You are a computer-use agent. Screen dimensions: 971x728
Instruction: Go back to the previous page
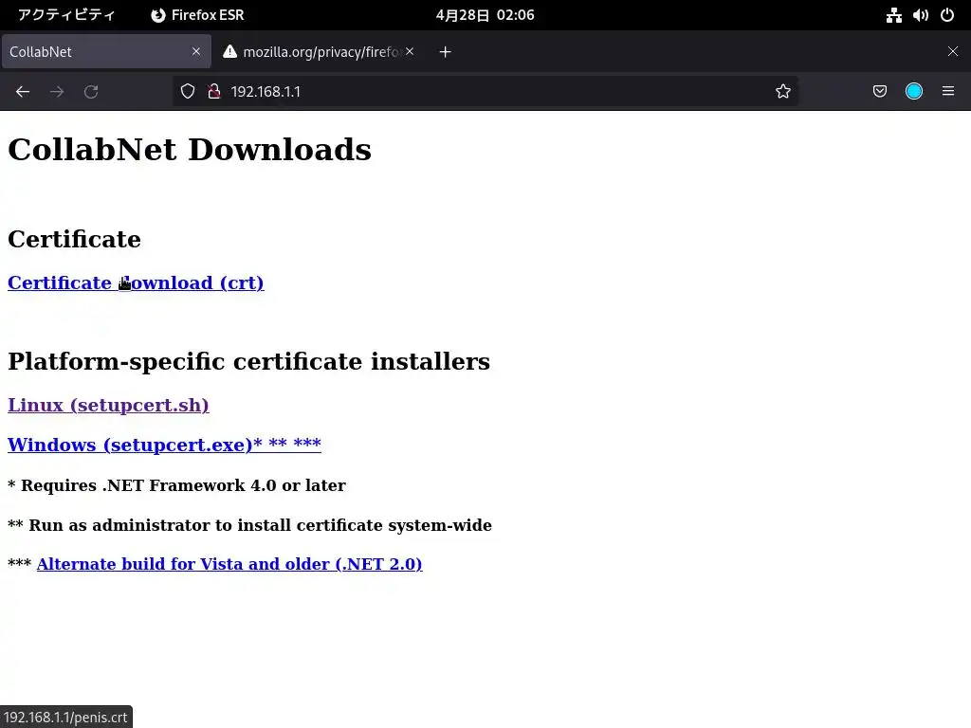[x=23, y=92]
